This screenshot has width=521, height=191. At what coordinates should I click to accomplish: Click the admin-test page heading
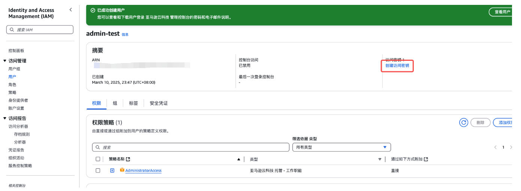click(103, 33)
